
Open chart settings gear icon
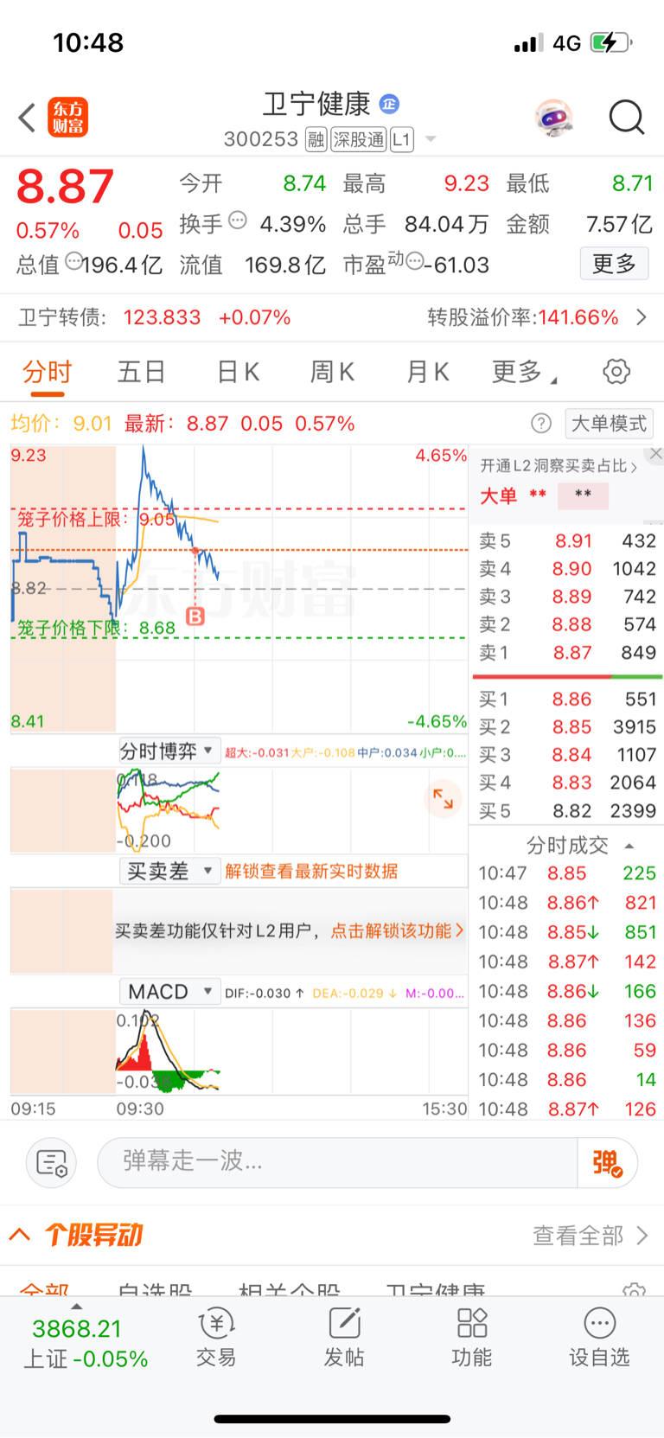click(x=616, y=372)
